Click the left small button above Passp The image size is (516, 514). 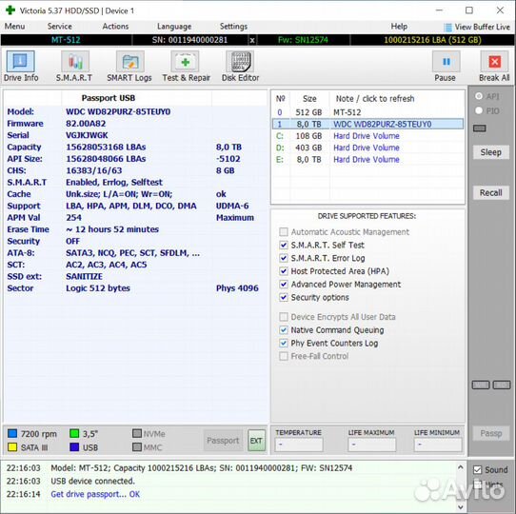481,385
